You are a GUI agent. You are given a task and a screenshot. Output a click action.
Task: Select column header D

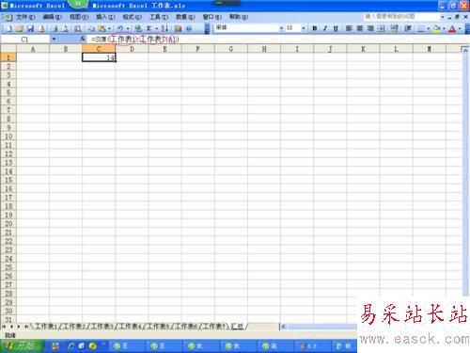pos(132,49)
